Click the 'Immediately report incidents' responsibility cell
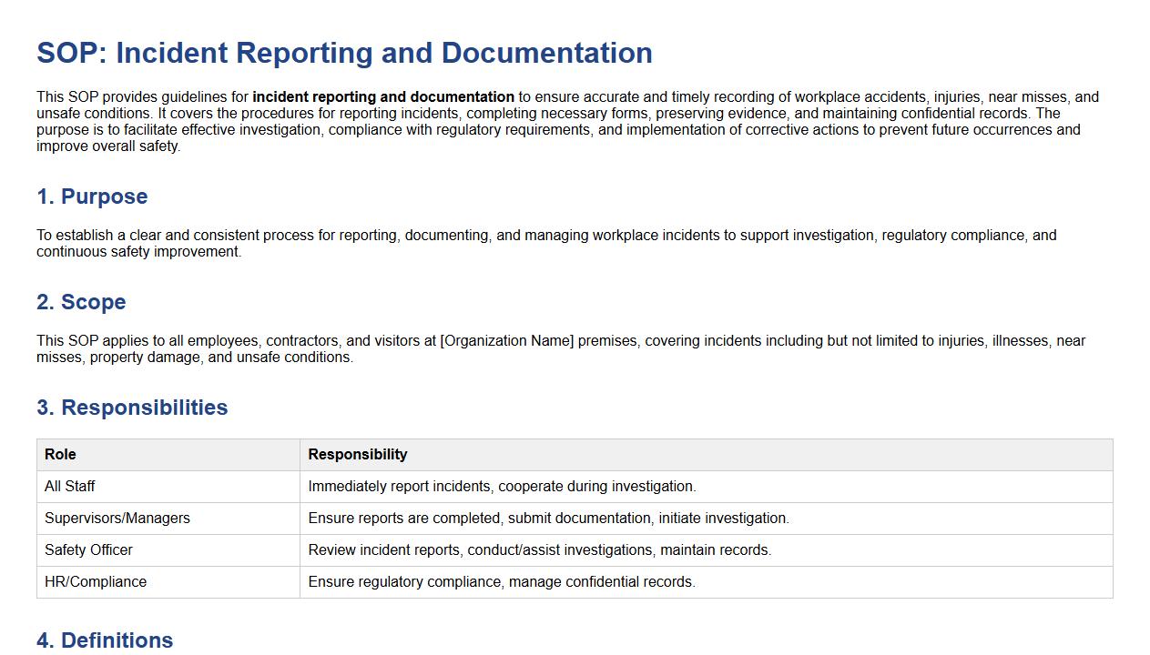 [502, 487]
